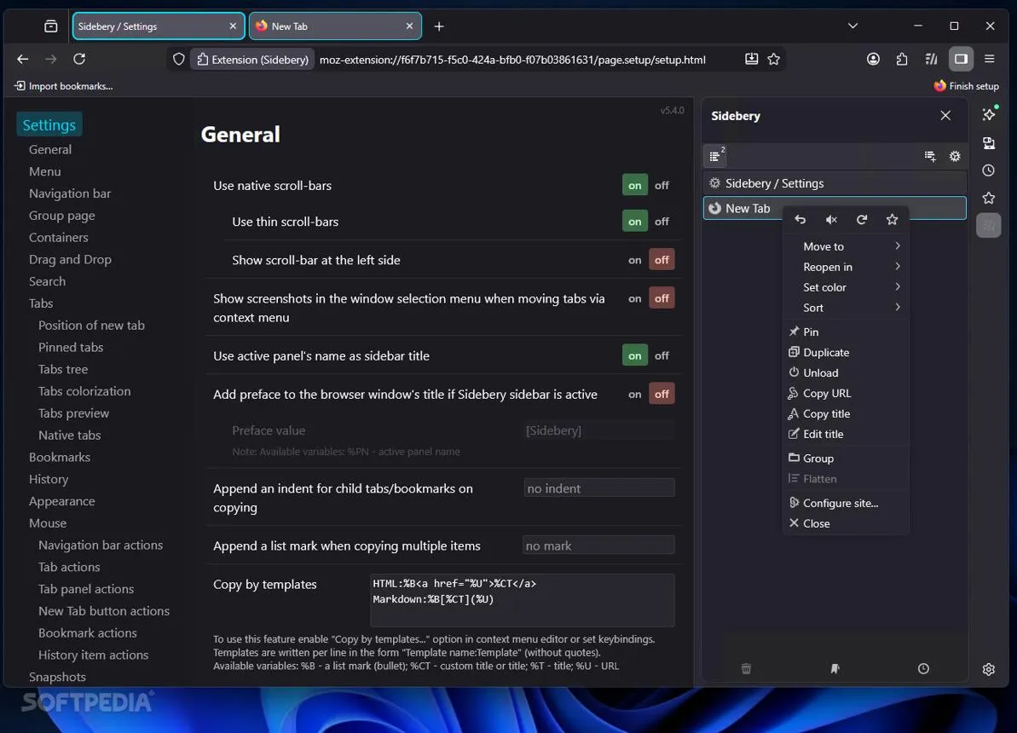Image resolution: width=1017 pixels, height=733 pixels.
Task: Turn on Show scroll-bar at the left side
Action: pos(634,260)
